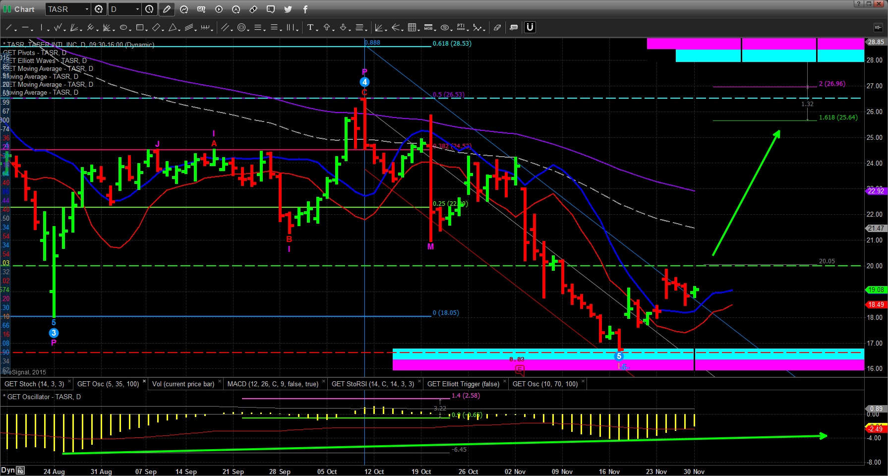The width and height of the screenshot is (888, 476).
Task: Expand the MOB tool options arrow
Action: click(435, 30)
